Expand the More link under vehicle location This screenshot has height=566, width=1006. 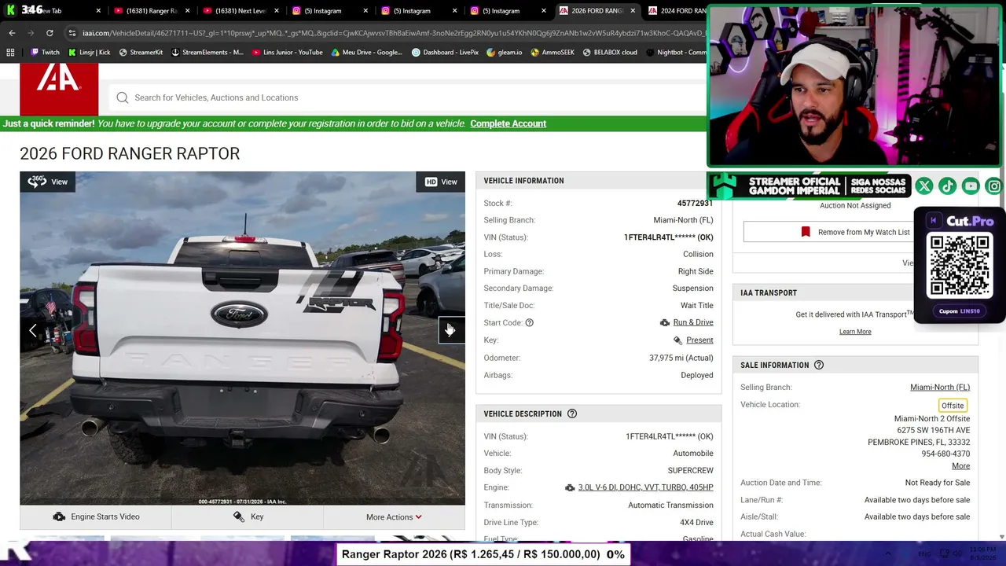coord(960,465)
